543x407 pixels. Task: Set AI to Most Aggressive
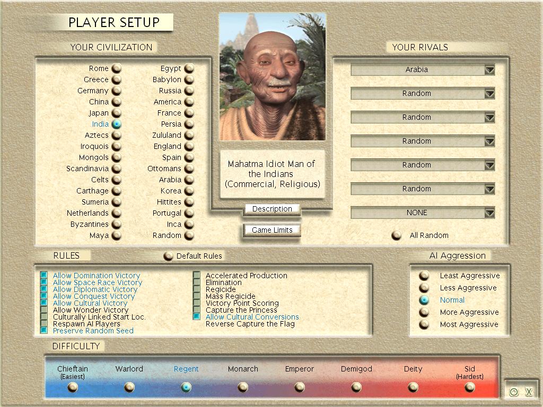pyautogui.click(x=424, y=324)
